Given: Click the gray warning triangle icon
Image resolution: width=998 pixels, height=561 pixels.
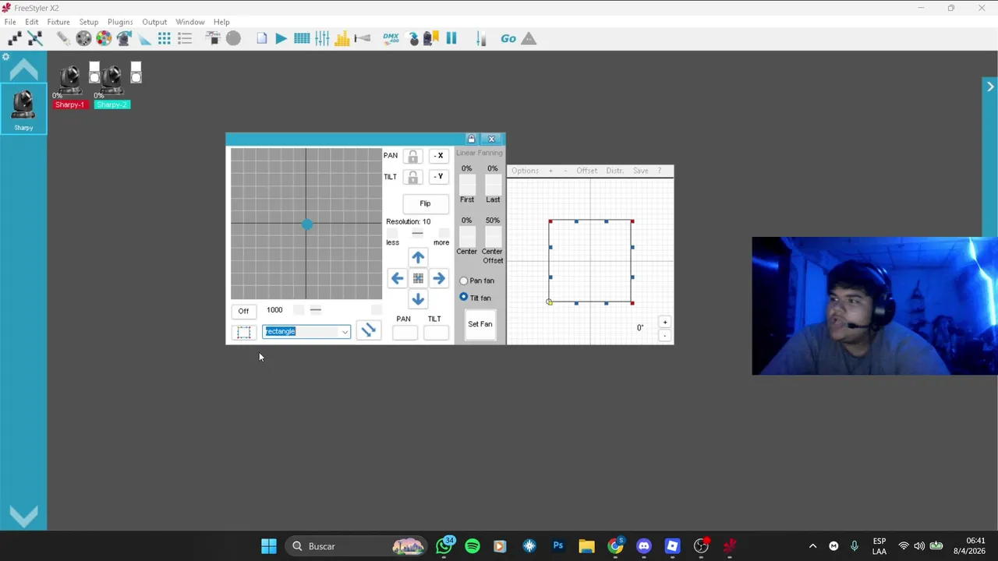Looking at the screenshot, I should click(x=529, y=38).
